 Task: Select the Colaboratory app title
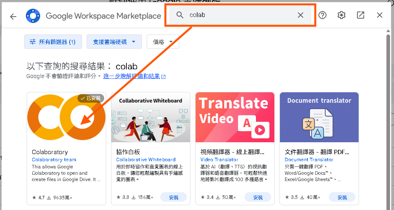coord(50,152)
